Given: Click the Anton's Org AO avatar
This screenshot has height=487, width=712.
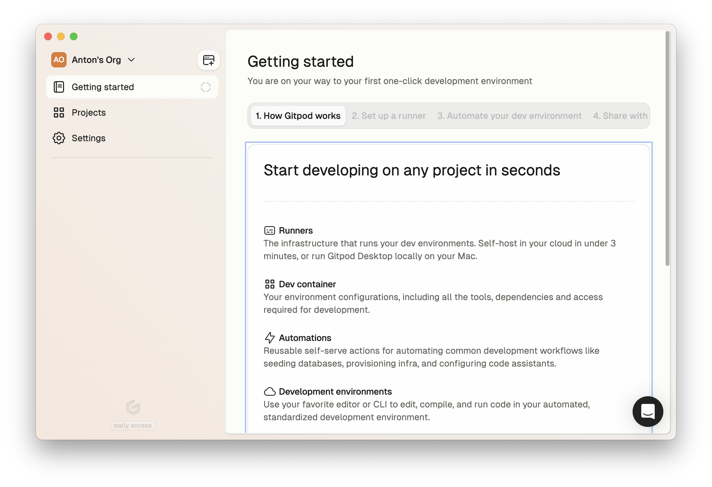Looking at the screenshot, I should click(x=59, y=60).
